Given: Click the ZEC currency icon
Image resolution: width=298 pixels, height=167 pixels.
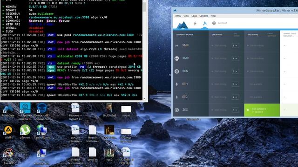Looking at the screenshot, I should coord(177,110).
